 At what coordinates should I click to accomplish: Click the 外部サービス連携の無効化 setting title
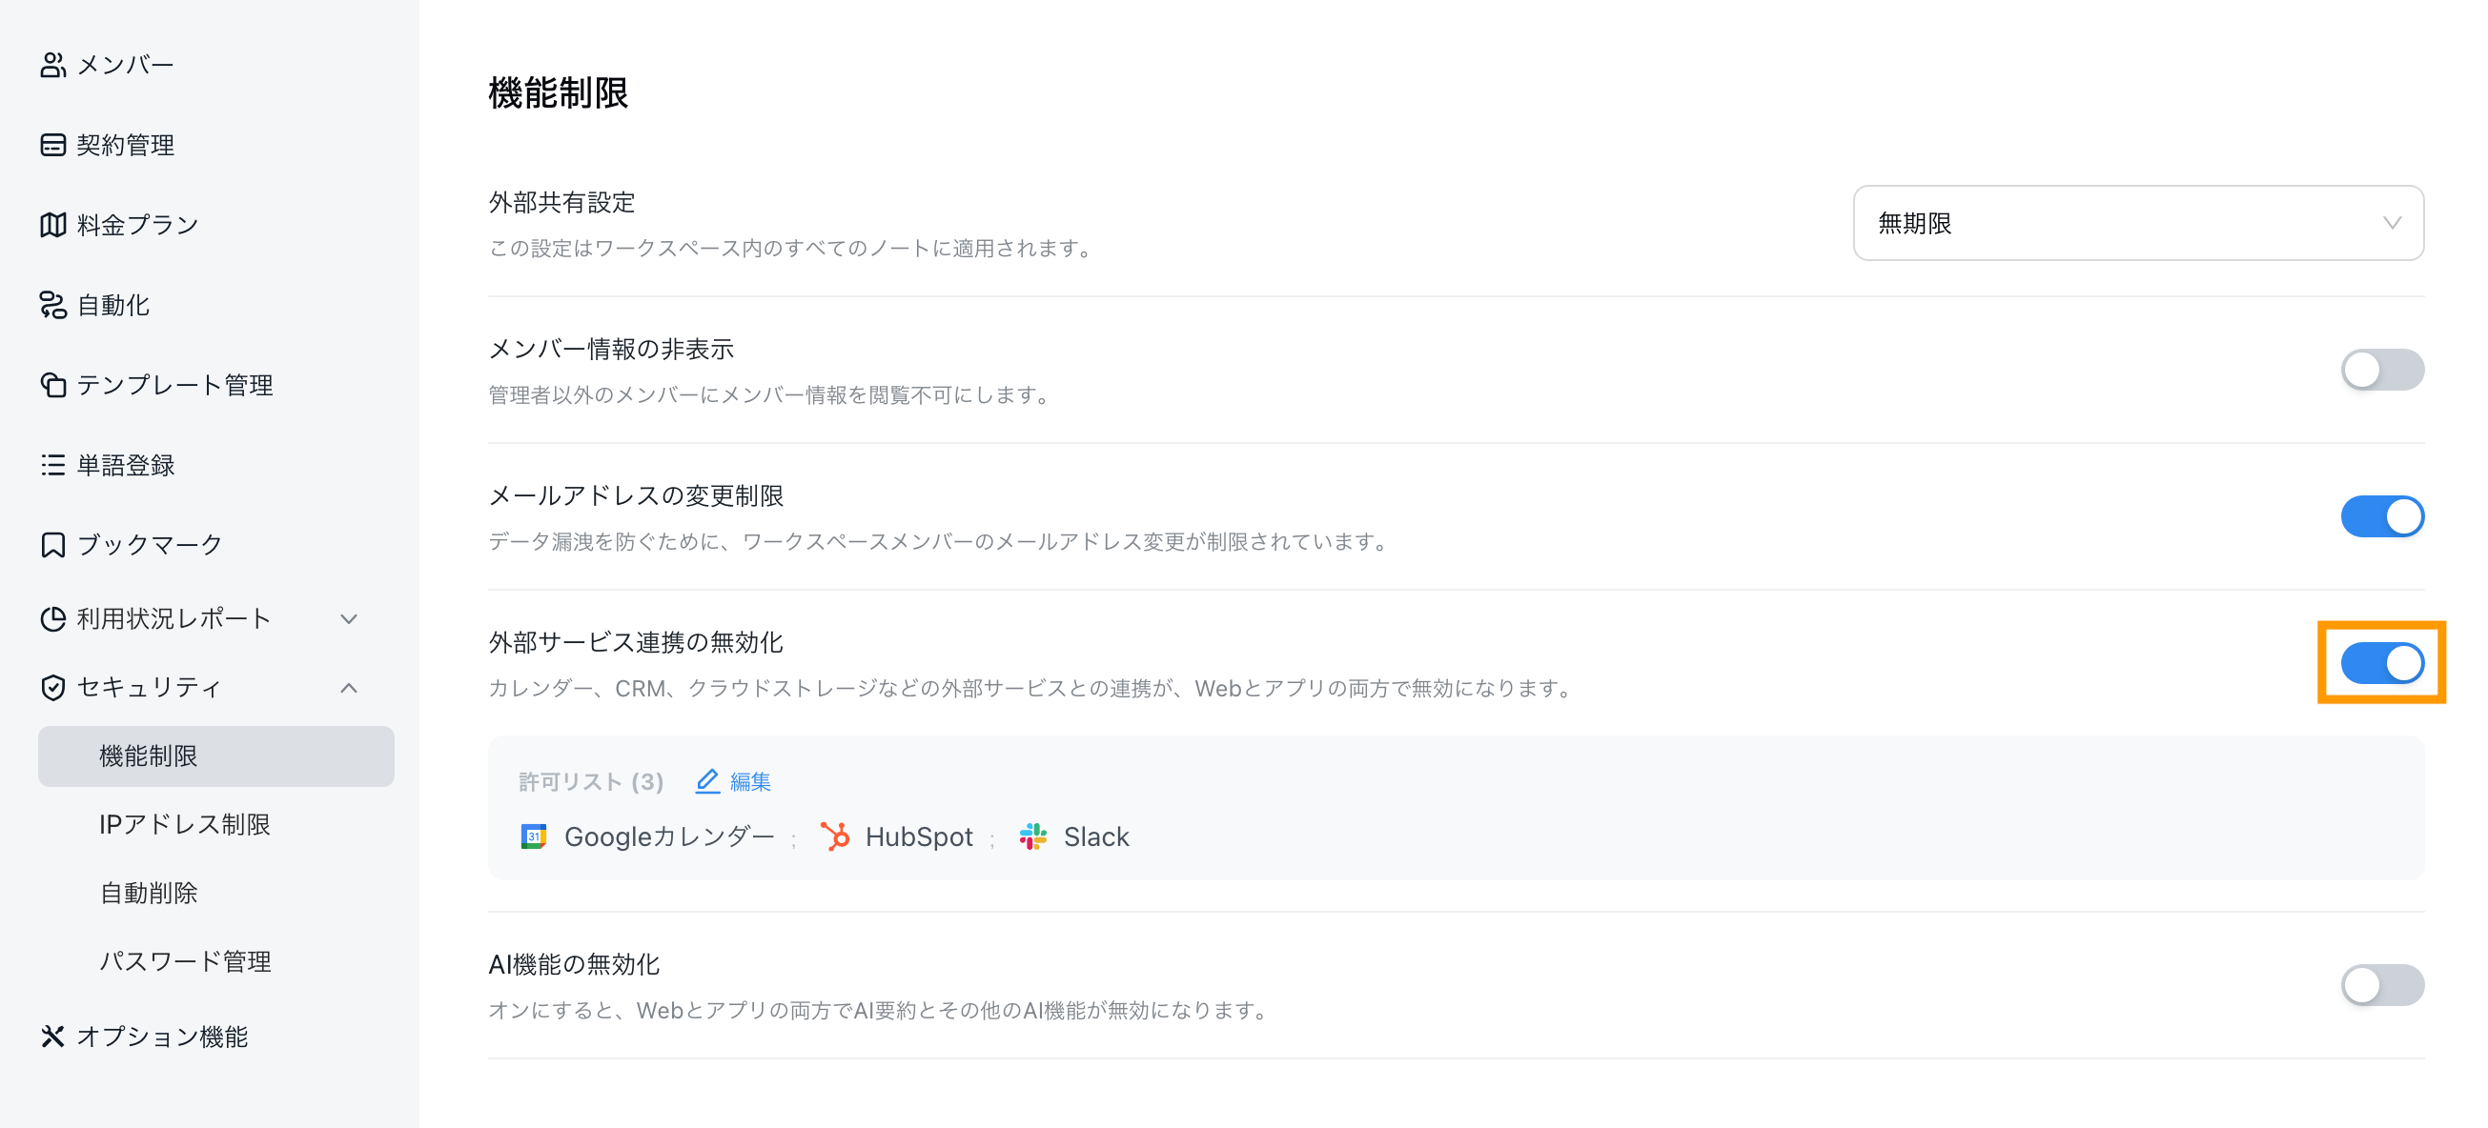636,642
